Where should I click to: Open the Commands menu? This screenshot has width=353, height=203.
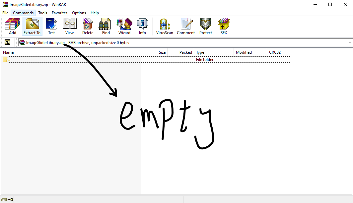click(23, 13)
